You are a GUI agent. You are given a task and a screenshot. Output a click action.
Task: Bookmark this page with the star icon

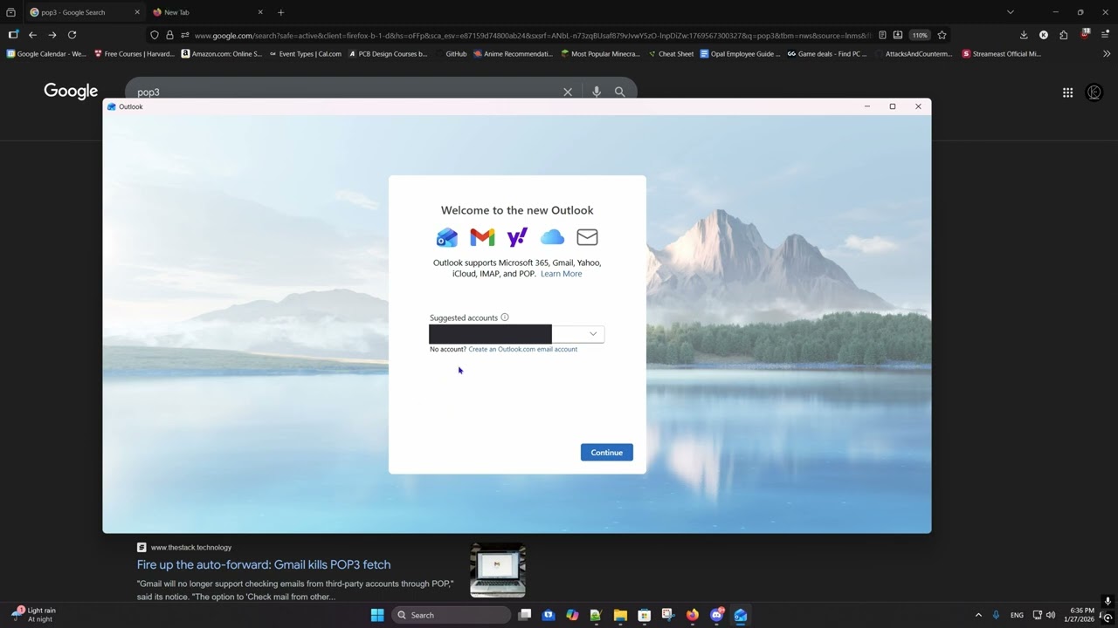tap(942, 35)
